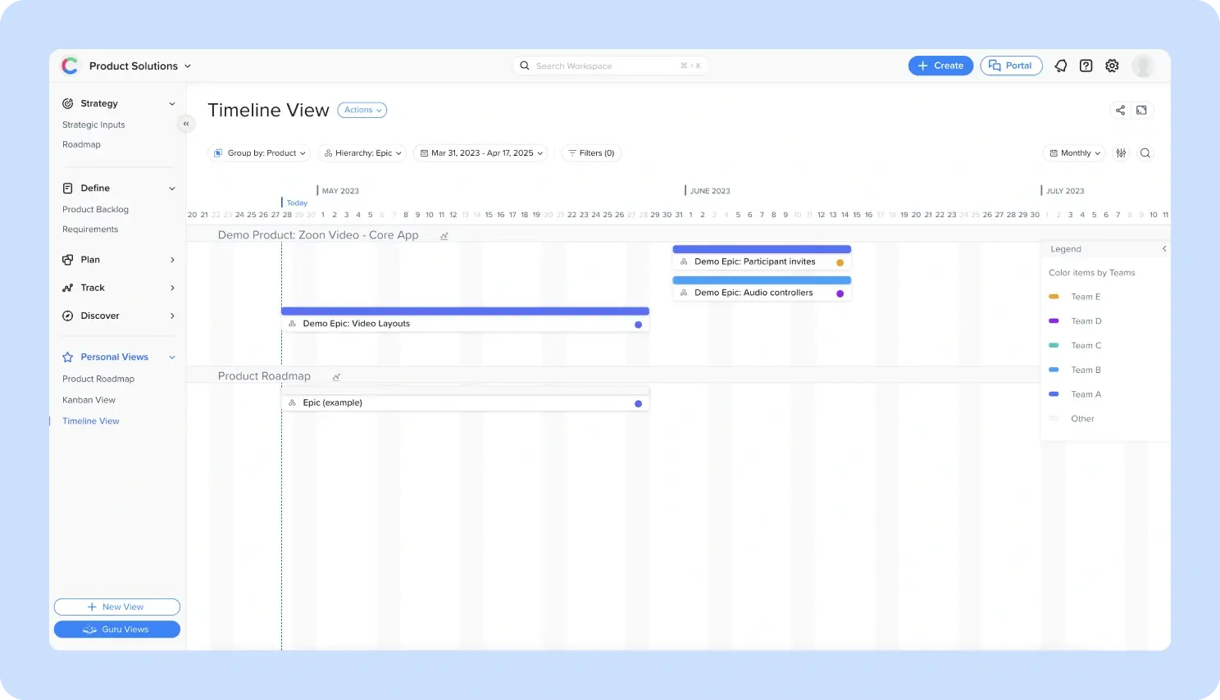Viewport: 1220px width, 700px height.
Task: Open the Demo Epic: Audio controllers bar
Action: [x=762, y=289]
